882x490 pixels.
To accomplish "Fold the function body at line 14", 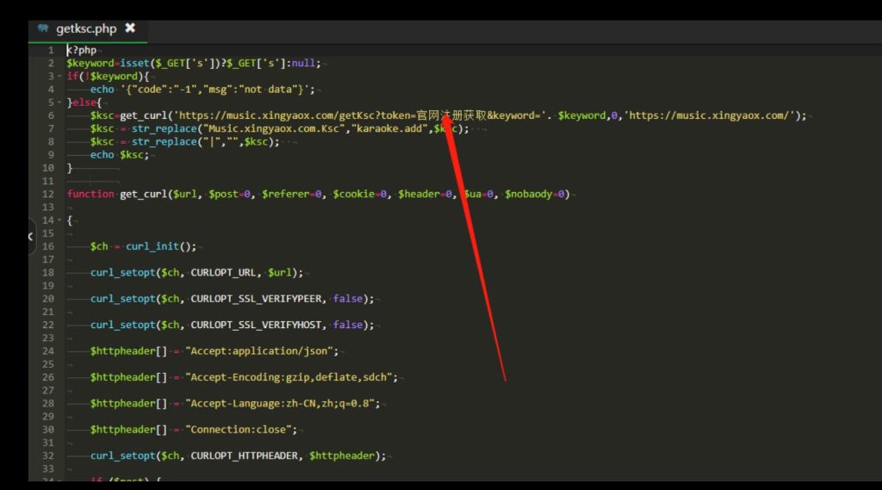I will pyautogui.click(x=59, y=220).
